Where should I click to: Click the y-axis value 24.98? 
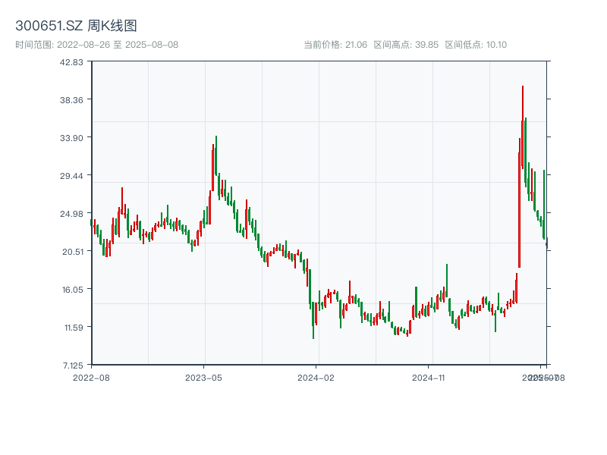tap(71, 214)
